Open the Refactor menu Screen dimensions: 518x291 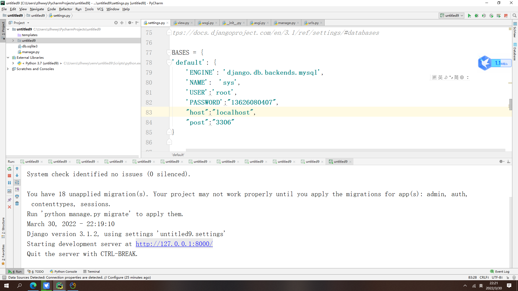tap(66, 9)
